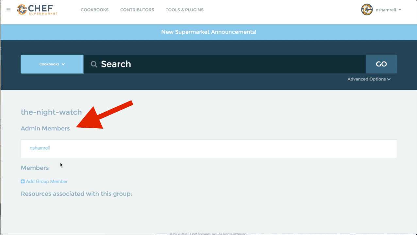The height and width of the screenshot is (235, 417).
Task: Click the nshamrell profile avatar
Action: tap(367, 10)
